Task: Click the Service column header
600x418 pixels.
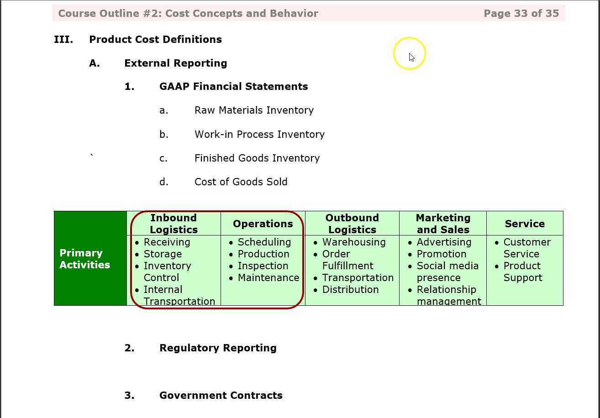Action: click(525, 224)
